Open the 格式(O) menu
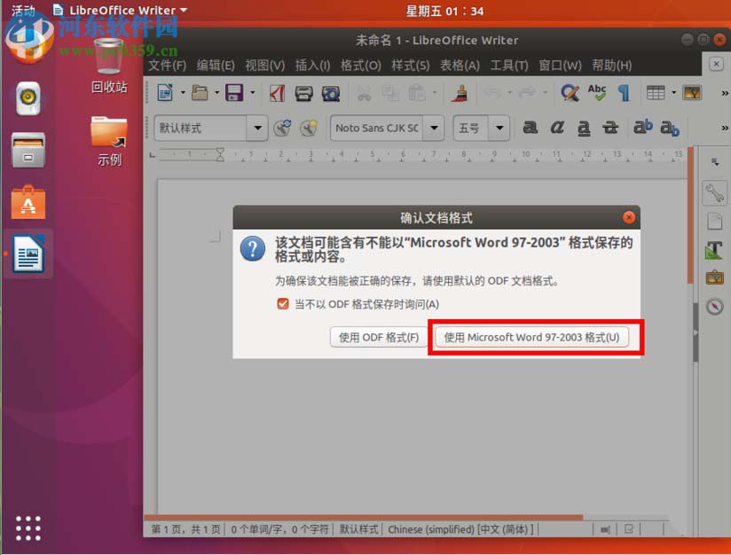The image size is (731, 555). click(359, 65)
